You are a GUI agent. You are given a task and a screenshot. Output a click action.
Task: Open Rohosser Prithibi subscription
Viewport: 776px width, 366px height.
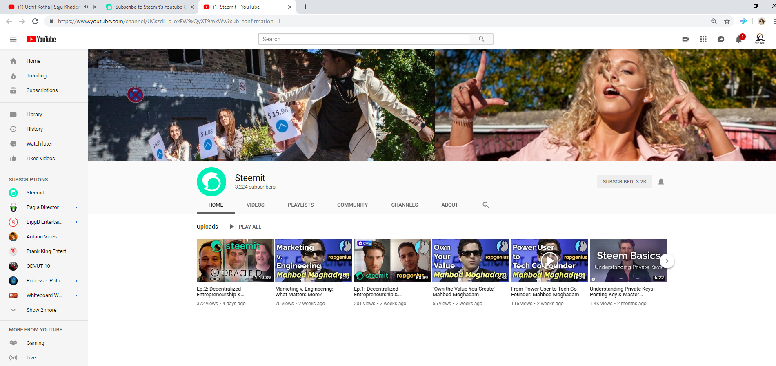coord(44,281)
